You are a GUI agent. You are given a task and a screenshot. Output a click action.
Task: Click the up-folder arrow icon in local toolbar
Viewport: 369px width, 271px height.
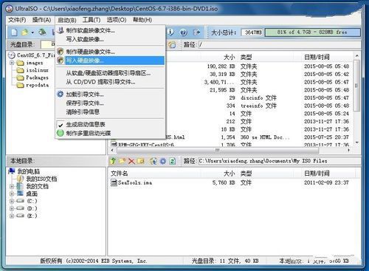[x=113, y=161]
